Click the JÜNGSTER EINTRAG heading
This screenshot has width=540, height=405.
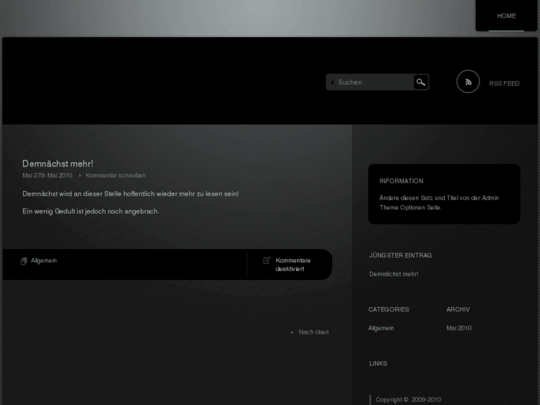(x=400, y=256)
